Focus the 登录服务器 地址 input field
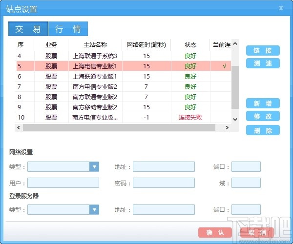This screenshot has width=293, height=244. pos(164,209)
